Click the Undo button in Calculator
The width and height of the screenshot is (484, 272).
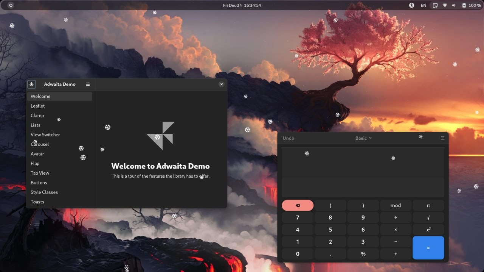click(x=289, y=138)
